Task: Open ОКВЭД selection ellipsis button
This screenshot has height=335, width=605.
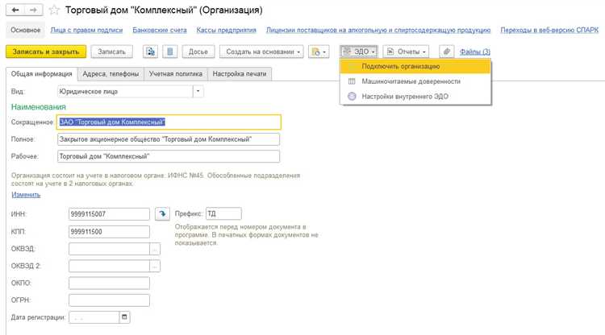Action: click(155, 249)
